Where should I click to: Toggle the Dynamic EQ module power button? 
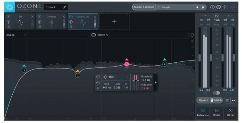pyautogui.click(x=71, y=16)
